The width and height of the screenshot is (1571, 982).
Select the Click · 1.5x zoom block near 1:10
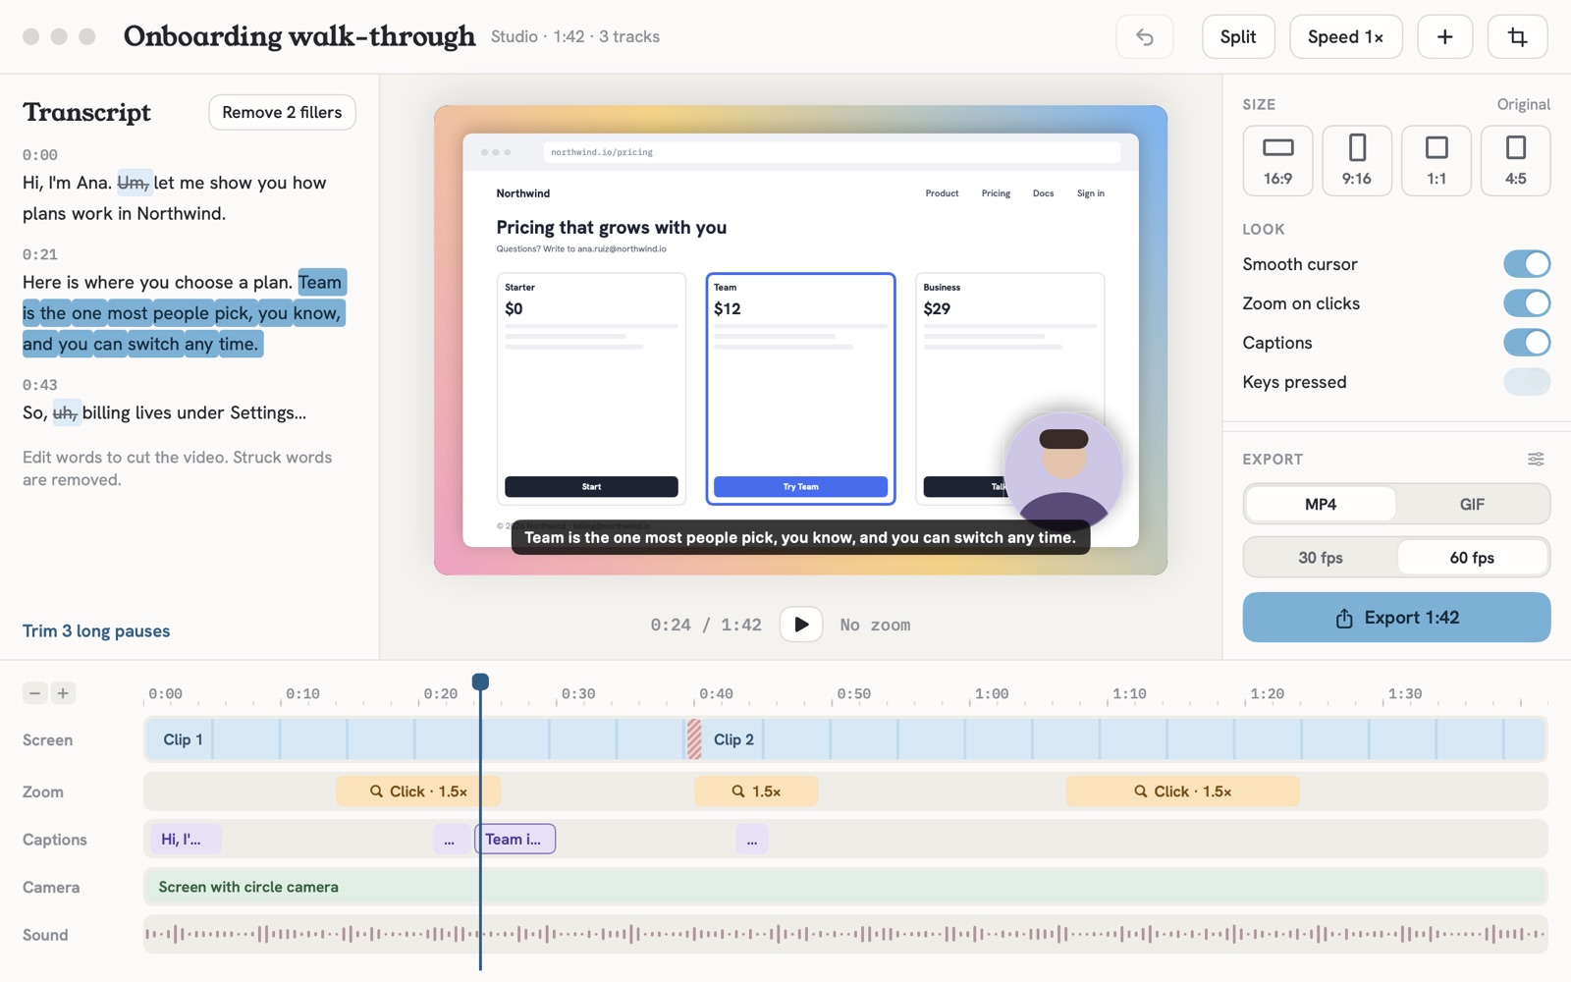[1183, 791]
